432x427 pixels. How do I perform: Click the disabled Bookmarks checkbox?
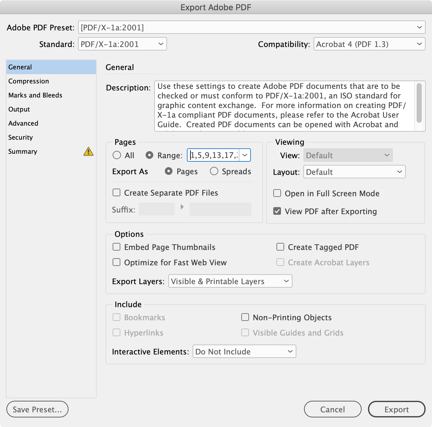pyautogui.click(x=116, y=317)
